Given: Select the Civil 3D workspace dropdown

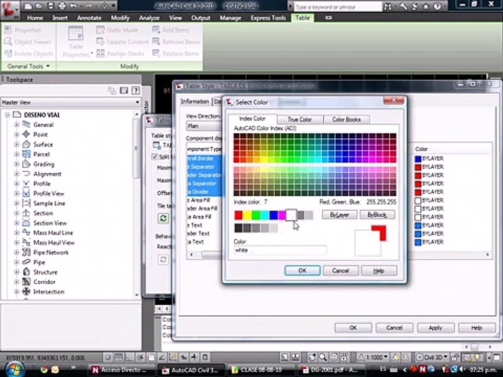Looking at the screenshot, I should tap(432, 357).
